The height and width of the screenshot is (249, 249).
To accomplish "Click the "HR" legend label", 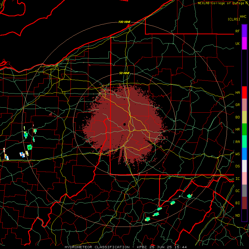I will pyautogui.click(x=237, y=129).
